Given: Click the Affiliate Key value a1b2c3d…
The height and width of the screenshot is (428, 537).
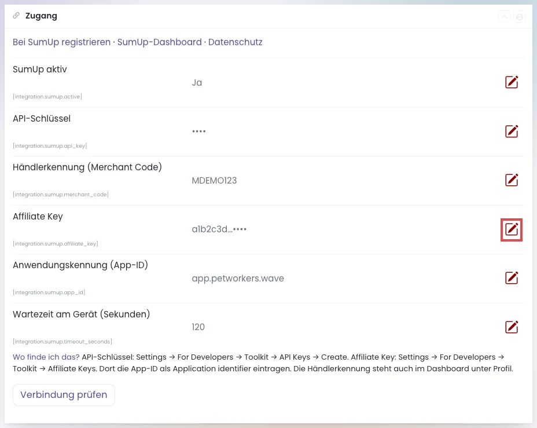Looking at the screenshot, I should 219,229.
